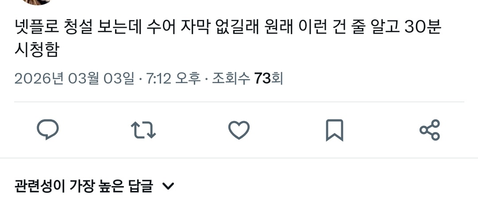The image size is (478, 206).
Task: Click the word 청설 in the post
Action: pyautogui.click(x=78, y=27)
